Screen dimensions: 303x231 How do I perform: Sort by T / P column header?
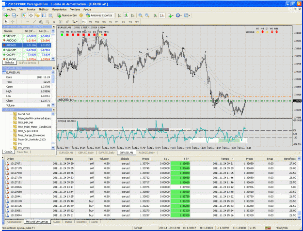click(180, 159)
